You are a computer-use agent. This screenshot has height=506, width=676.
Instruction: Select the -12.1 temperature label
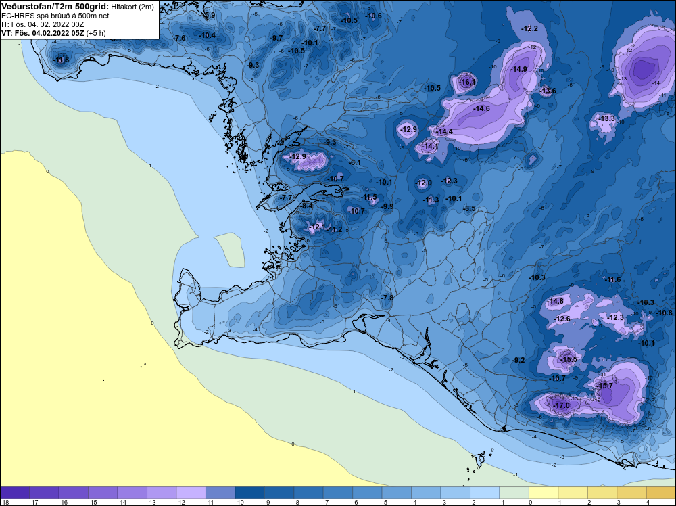317,227
